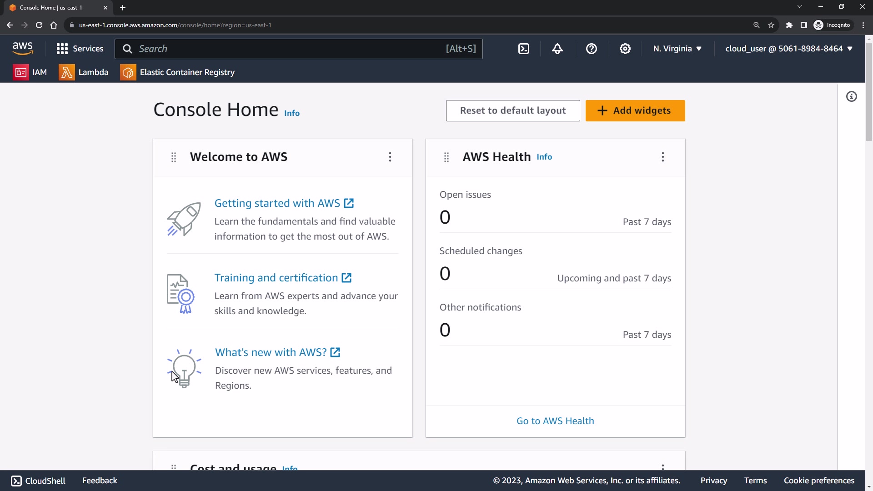Open settings gear in AWS navbar
Screen dimensions: 873x491
pyautogui.click(x=625, y=49)
